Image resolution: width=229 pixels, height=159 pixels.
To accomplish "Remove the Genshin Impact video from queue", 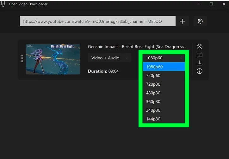I will tap(200, 47).
